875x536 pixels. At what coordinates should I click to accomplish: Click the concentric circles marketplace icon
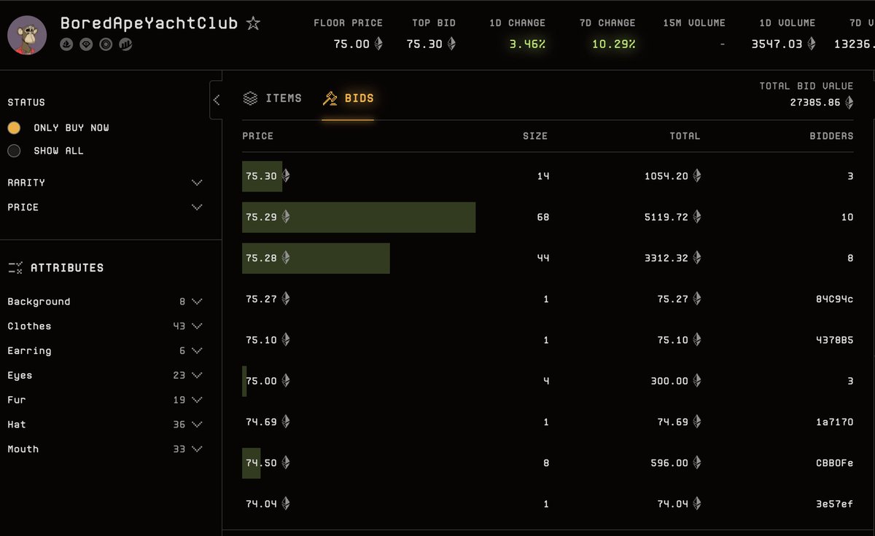point(106,45)
